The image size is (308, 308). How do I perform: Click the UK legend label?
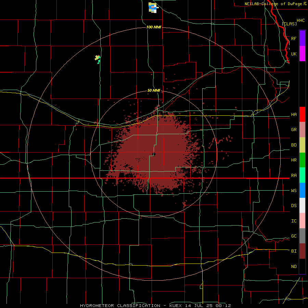click(294, 54)
